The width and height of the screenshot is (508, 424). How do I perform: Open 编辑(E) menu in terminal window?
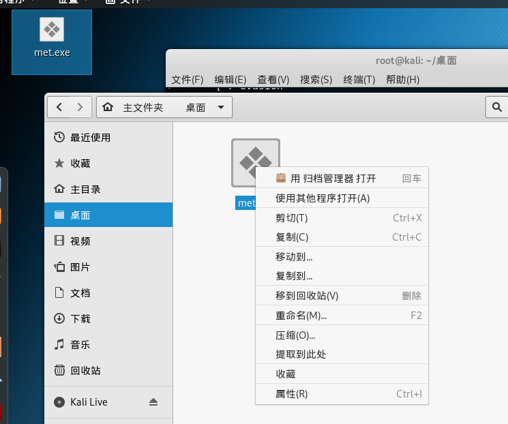coord(230,79)
